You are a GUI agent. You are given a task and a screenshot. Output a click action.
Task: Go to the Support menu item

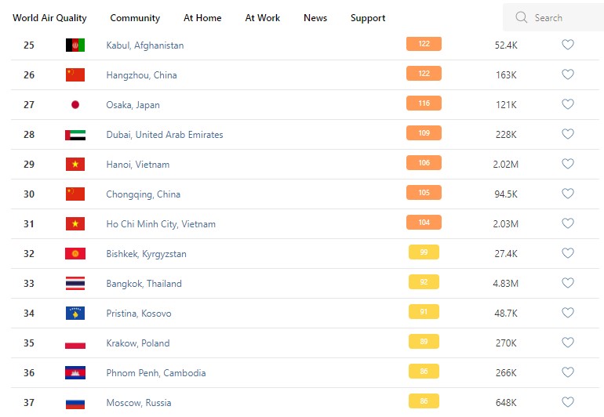[368, 18]
